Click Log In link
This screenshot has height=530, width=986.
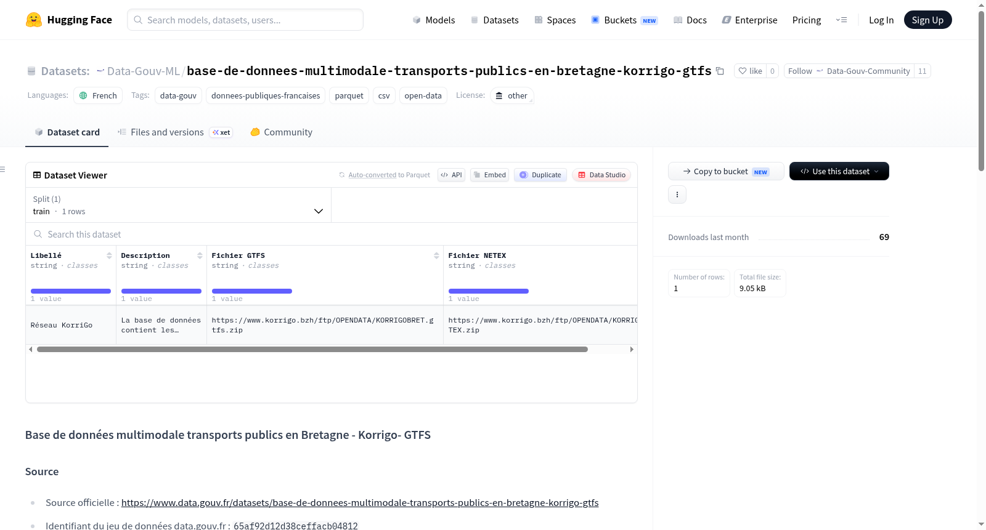(881, 20)
